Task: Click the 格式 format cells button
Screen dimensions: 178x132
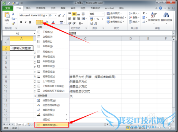Action: (x=134, y=22)
